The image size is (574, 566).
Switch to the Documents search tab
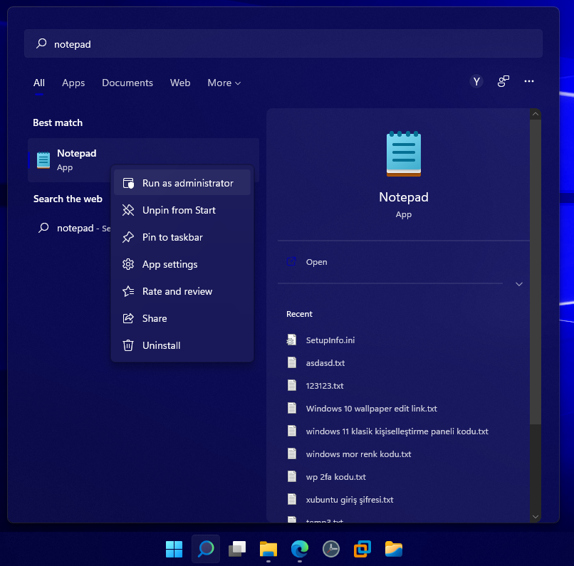(x=127, y=83)
